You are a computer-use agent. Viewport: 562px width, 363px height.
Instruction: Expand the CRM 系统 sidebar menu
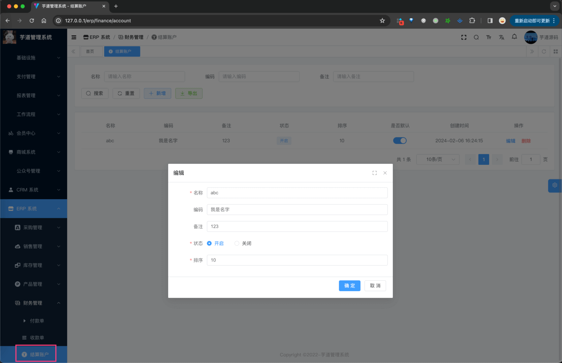[34, 190]
